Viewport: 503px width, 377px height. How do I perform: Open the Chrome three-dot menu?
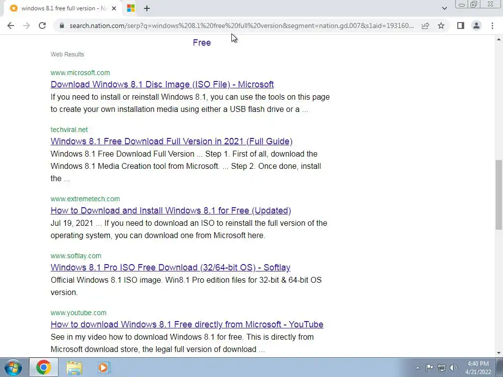(492, 26)
